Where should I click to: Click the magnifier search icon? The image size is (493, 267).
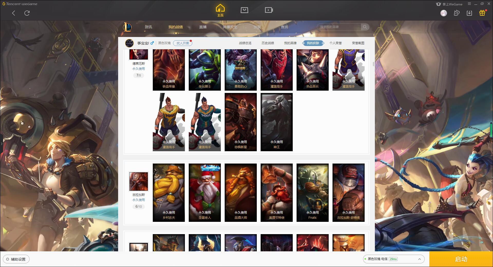(365, 27)
